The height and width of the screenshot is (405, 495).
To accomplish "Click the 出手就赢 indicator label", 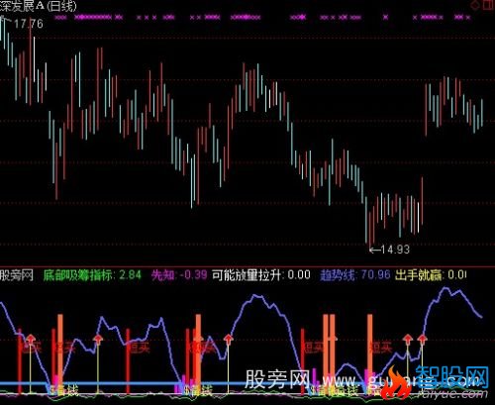I will pos(431,275).
